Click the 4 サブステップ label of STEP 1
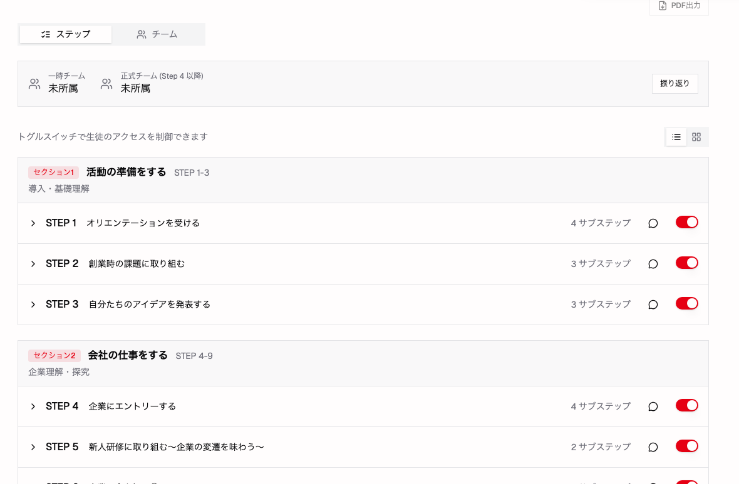 point(601,223)
